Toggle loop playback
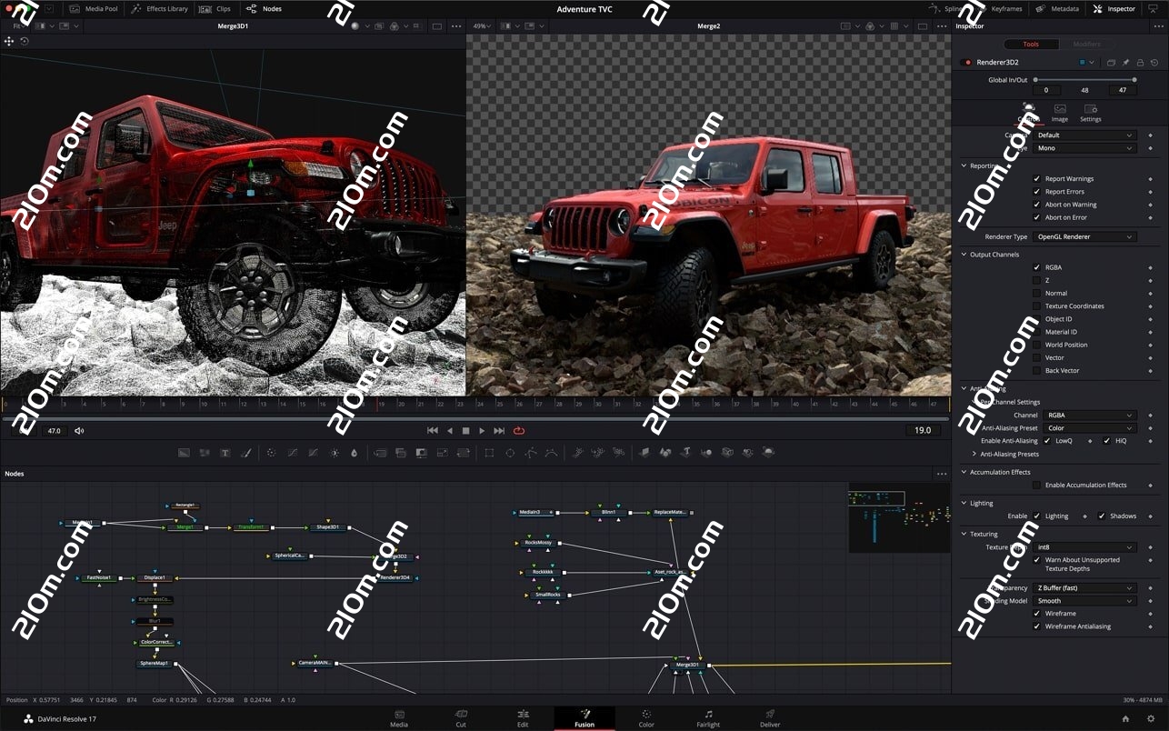 point(519,431)
